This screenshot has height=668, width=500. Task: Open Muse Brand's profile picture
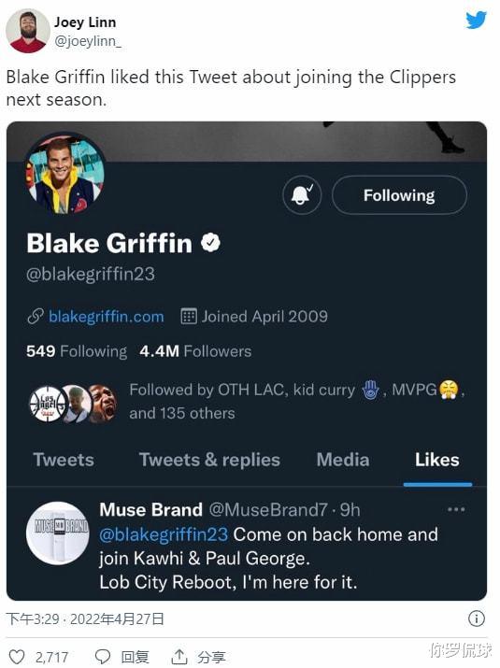click(58, 533)
